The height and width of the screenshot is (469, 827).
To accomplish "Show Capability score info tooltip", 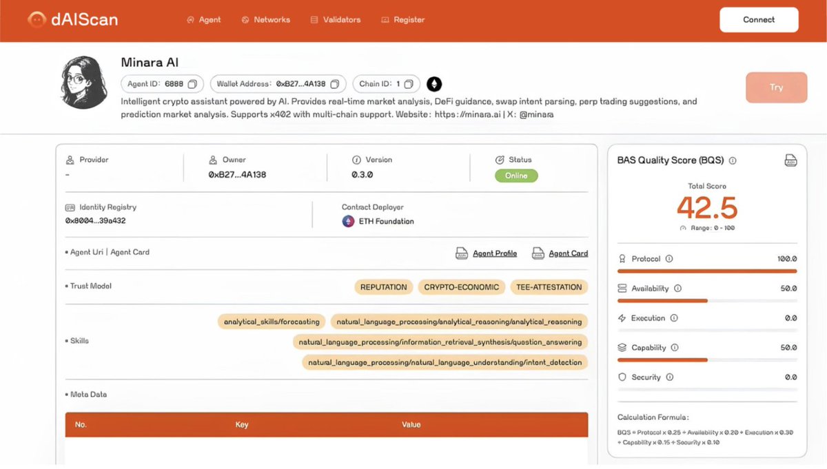I will point(675,348).
